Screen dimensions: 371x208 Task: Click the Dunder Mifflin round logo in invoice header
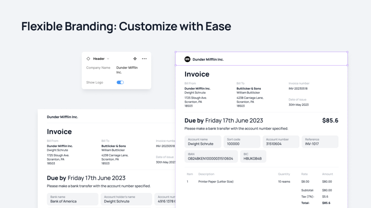(188, 59)
